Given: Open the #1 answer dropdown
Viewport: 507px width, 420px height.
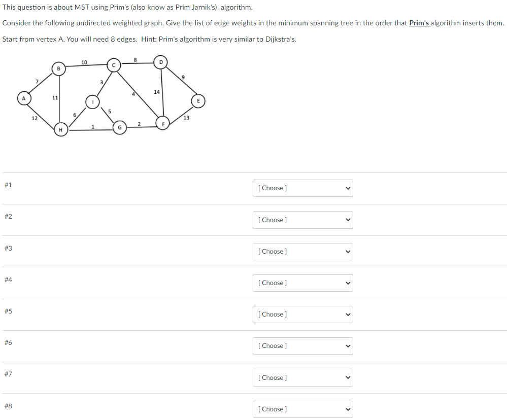Looking at the screenshot, I should (x=302, y=188).
